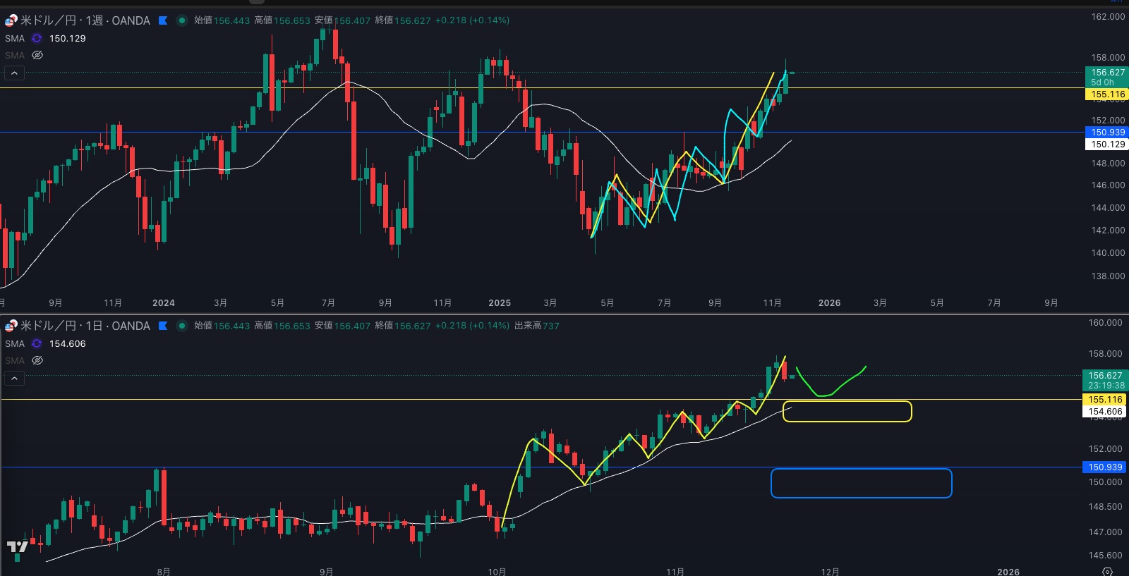Viewport: 1129px width, 576px height.
Task: Click the green market status dot, daily chart
Action: tap(181, 326)
